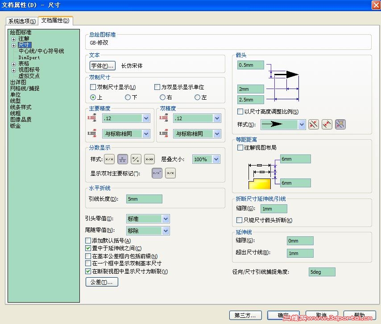Screen dimensions: 381x324
Task: Switch to 系统选项 tab
Action: point(22,21)
